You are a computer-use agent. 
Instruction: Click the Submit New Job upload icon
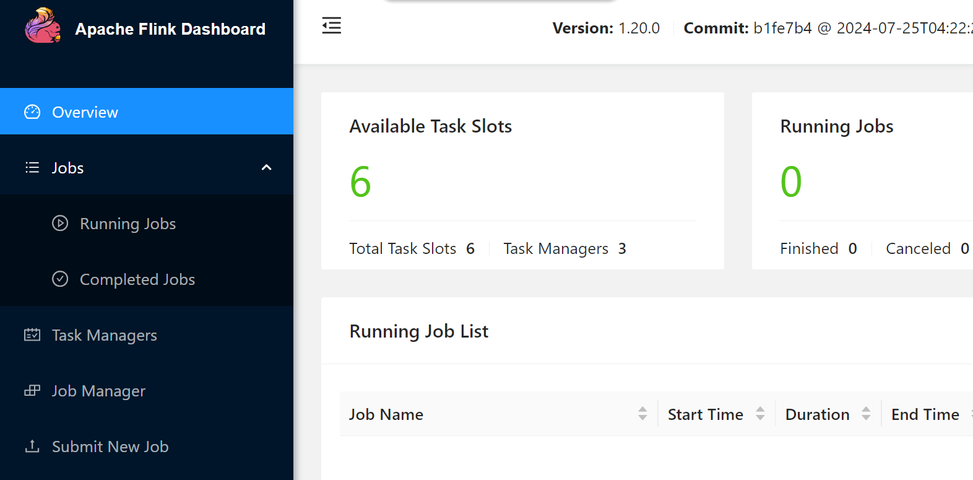tap(32, 446)
